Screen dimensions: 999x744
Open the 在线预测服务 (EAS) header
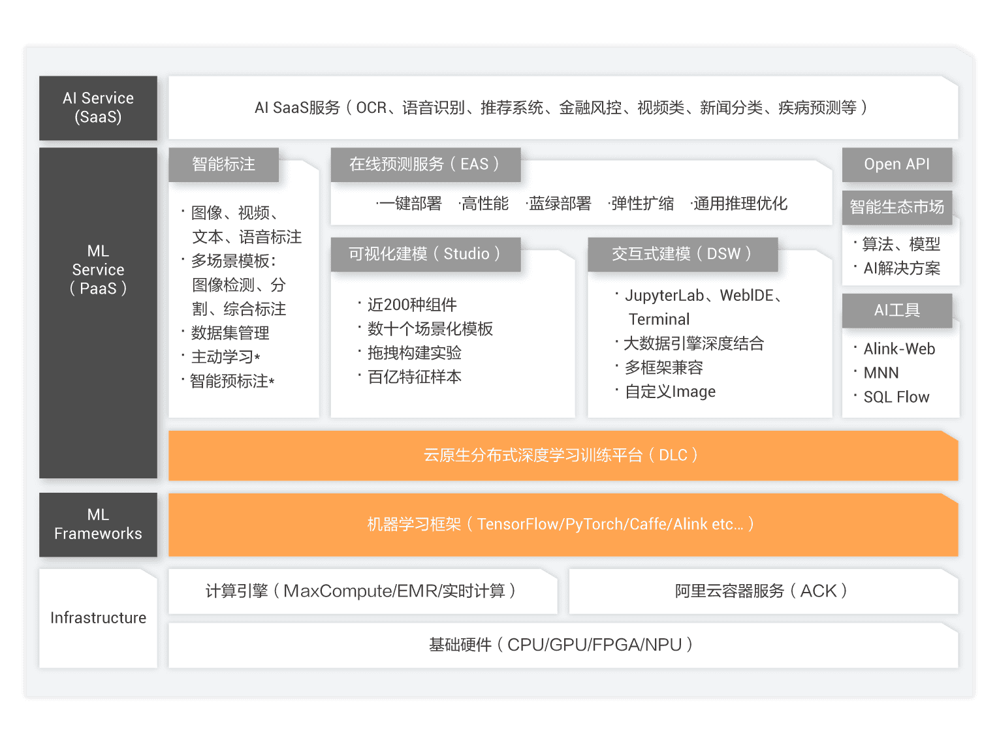point(425,164)
